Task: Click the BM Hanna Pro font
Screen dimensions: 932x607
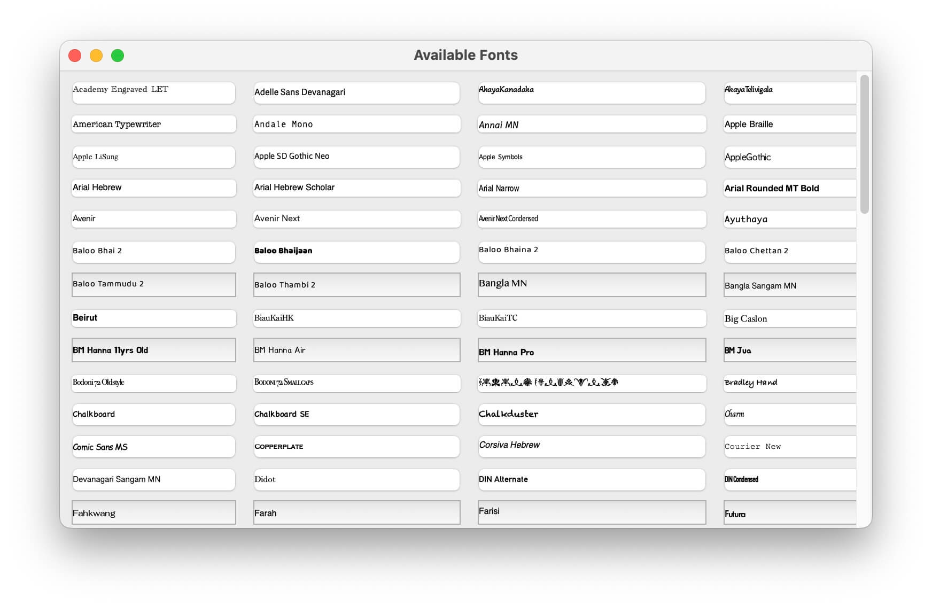Action: click(x=592, y=350)
